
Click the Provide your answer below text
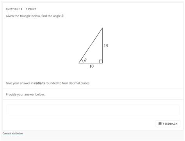point(25,95)
